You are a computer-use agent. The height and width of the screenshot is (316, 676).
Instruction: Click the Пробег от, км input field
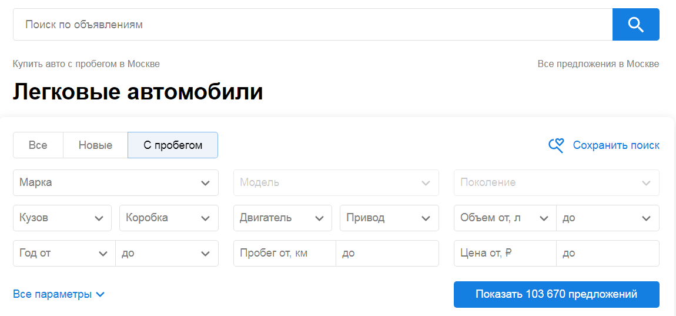pyautogui.click(x=285, y=254)
